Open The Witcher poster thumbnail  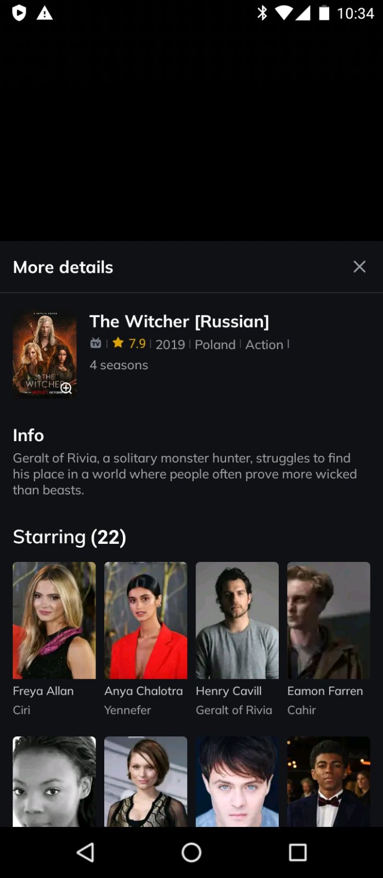44,354
